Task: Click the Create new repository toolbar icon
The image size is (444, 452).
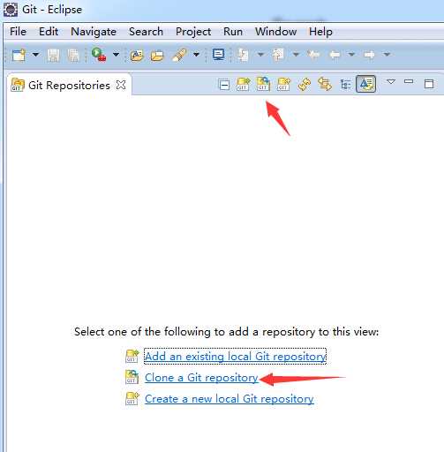Action: [283, 84]
